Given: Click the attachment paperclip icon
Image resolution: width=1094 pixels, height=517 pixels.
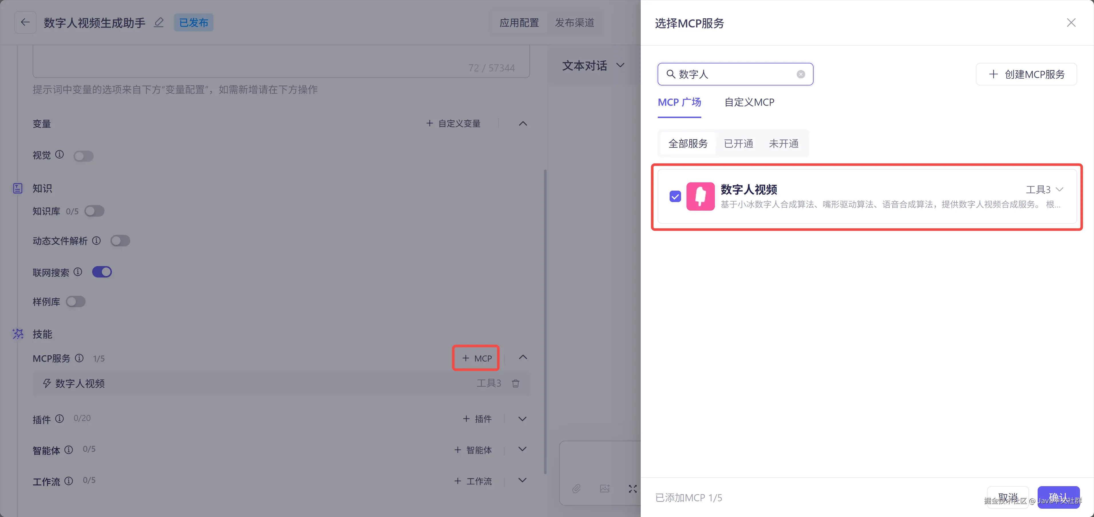Looking at the screenshot, I should (x=576, y=489).
